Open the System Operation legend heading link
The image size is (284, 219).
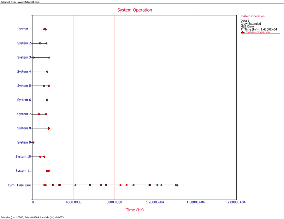click(252, 16)
